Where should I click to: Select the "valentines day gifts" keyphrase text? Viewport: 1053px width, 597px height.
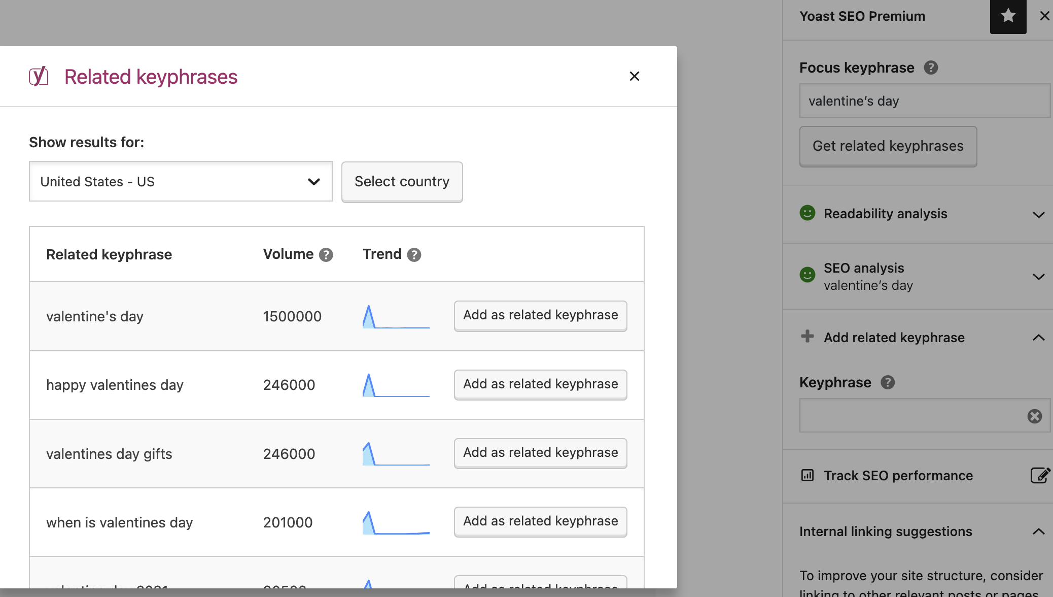tap(109, 454)
